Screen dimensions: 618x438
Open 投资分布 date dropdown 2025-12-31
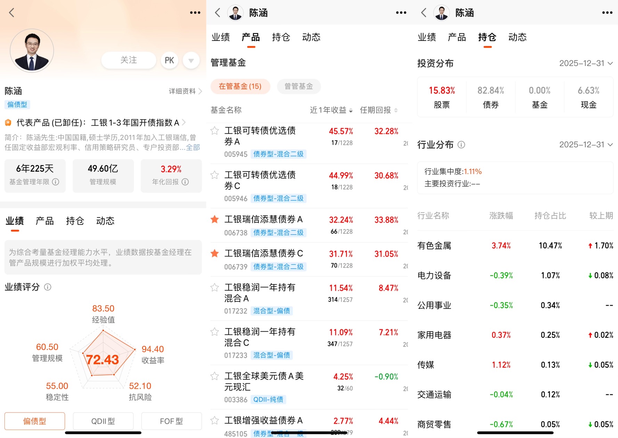pos(586,63)
